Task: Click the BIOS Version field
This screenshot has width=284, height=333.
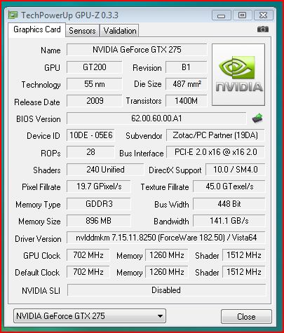Action: (156, 118)
